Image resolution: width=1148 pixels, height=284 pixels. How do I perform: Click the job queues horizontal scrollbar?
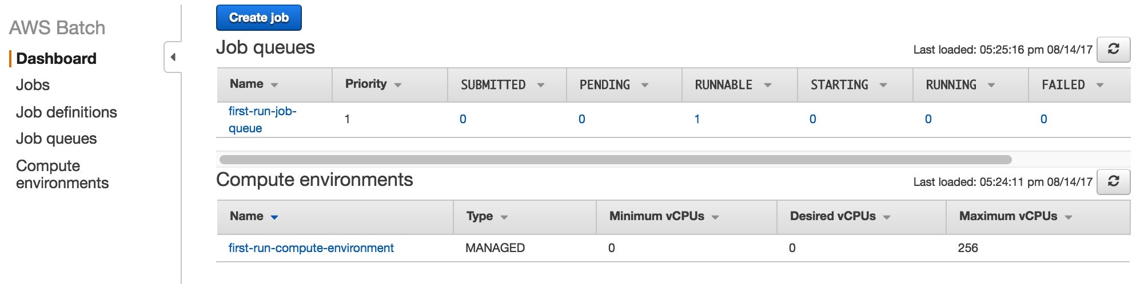[615, 160]
